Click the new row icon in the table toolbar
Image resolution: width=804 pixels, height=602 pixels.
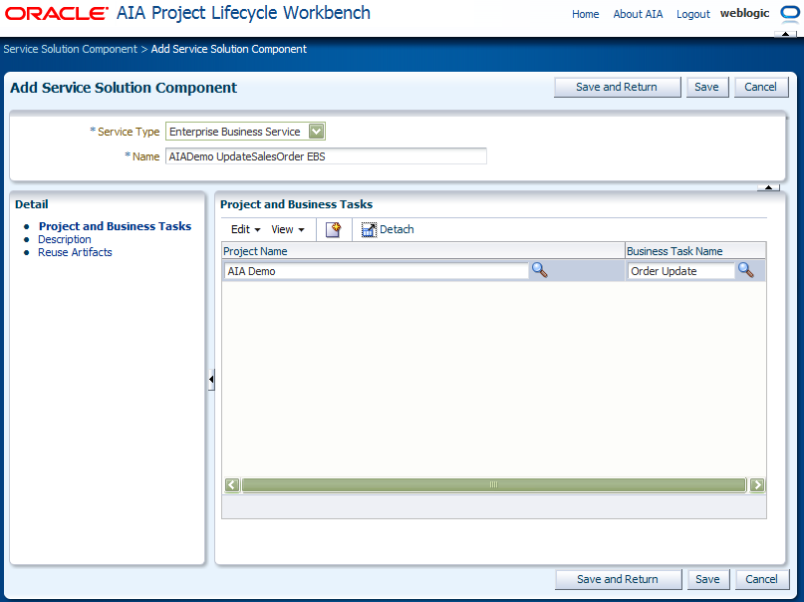point(334,229)
